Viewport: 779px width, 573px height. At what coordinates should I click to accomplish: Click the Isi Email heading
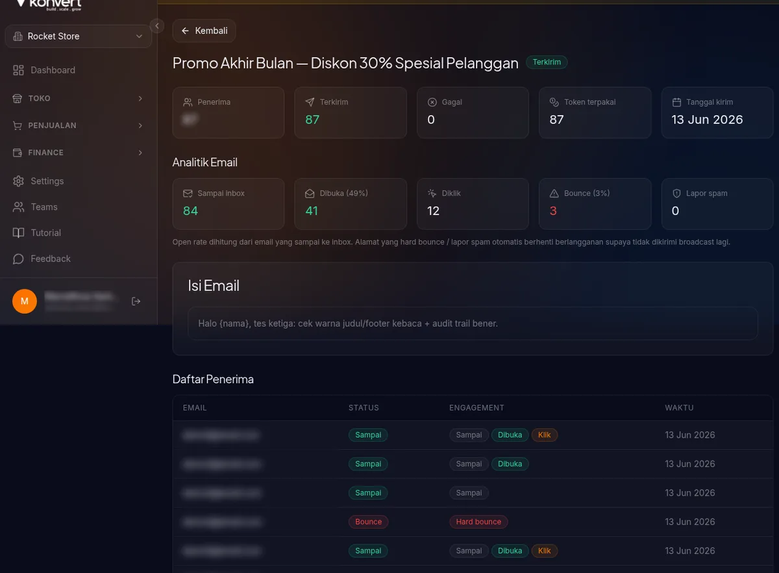click(x=214, y=286)
